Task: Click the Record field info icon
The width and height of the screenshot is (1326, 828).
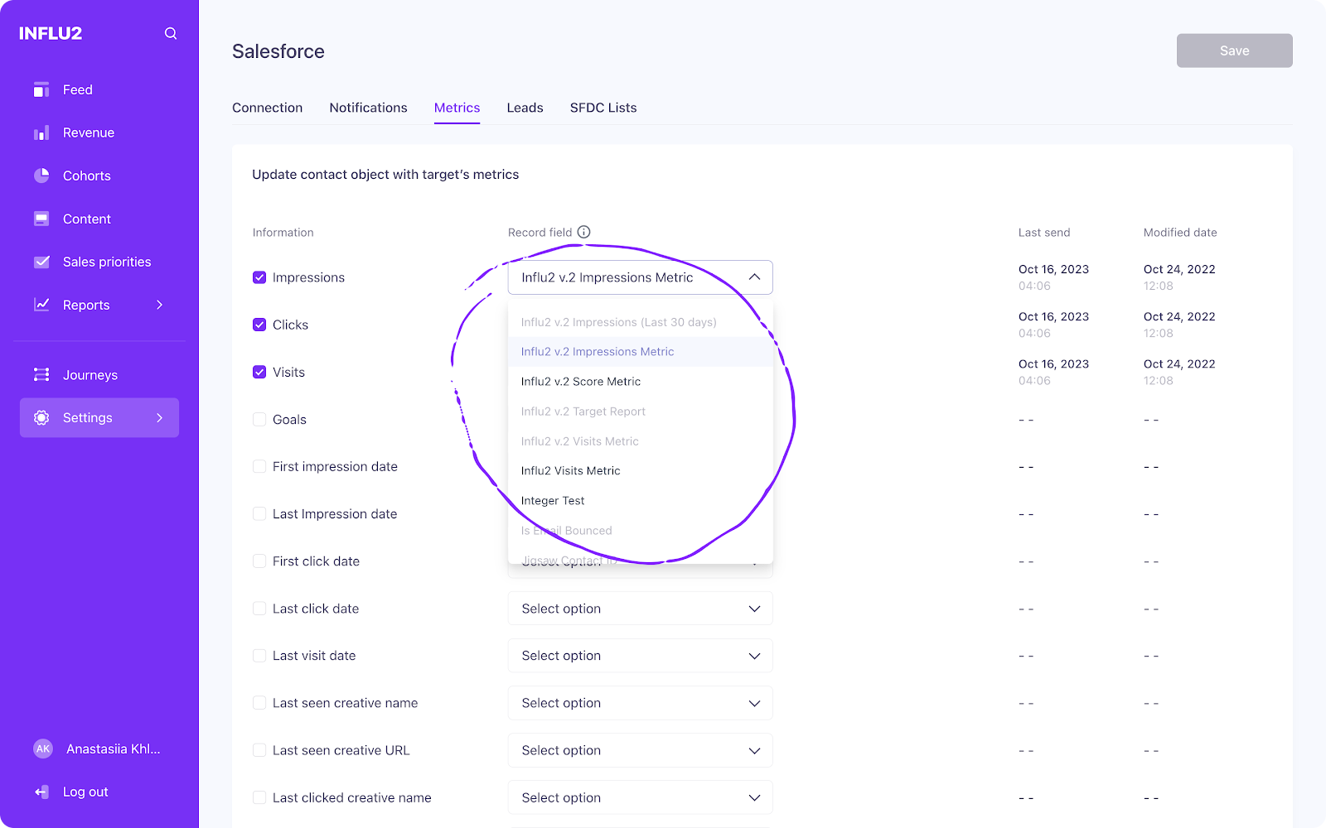Action: [x=583, y=232]
